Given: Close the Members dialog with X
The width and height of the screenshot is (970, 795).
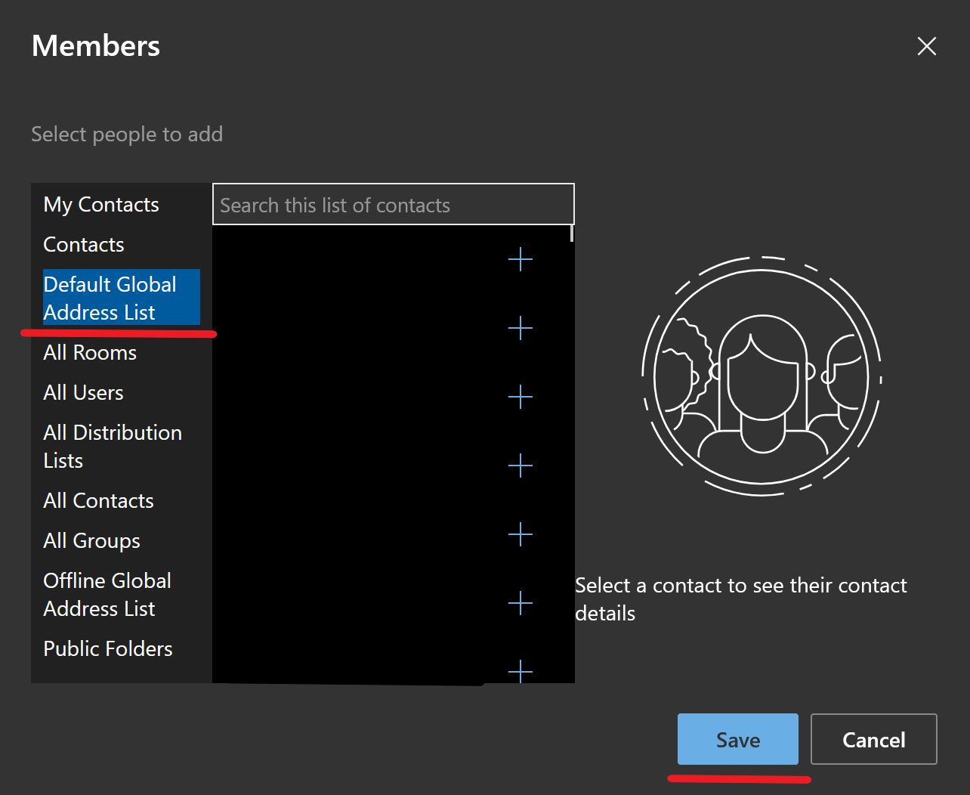Looking at the screenshot, I should pos(926,46).
